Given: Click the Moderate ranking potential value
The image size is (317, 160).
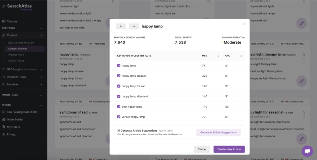Looking at the screenshot, I should click(x=232, y=42).
